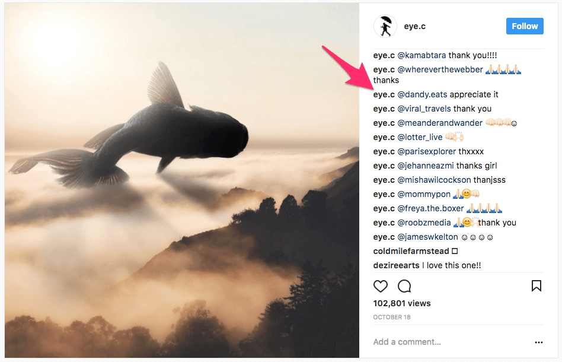Screen dimensions: 562x362
Task: Open the @dandy.eats mention
Action: point(422,94)
